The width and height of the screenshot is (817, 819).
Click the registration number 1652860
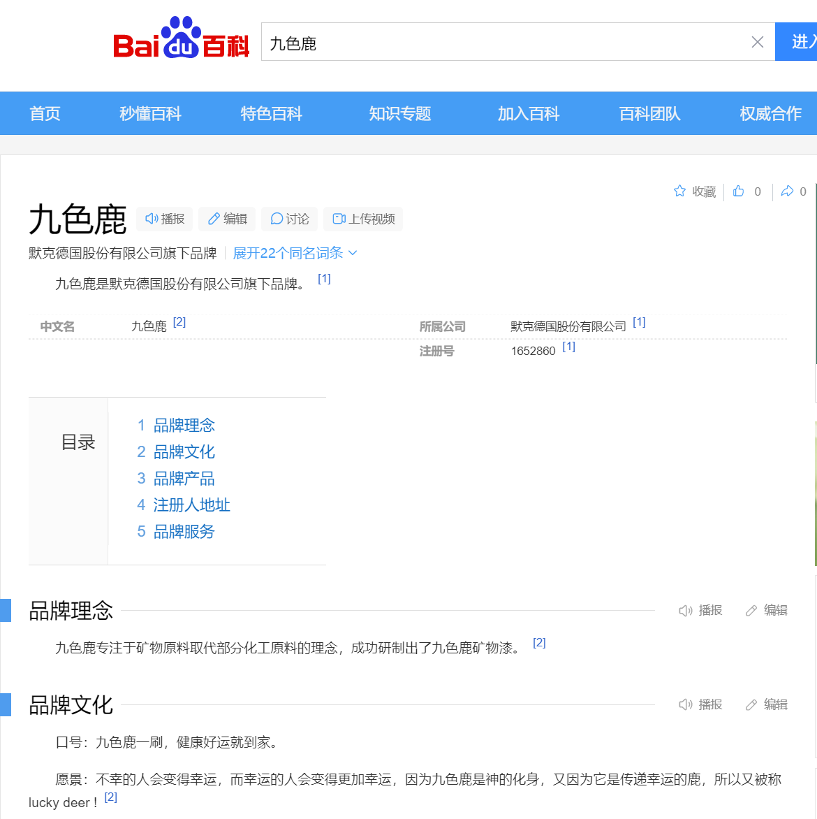pyautogui.click(x=533, y=351)
